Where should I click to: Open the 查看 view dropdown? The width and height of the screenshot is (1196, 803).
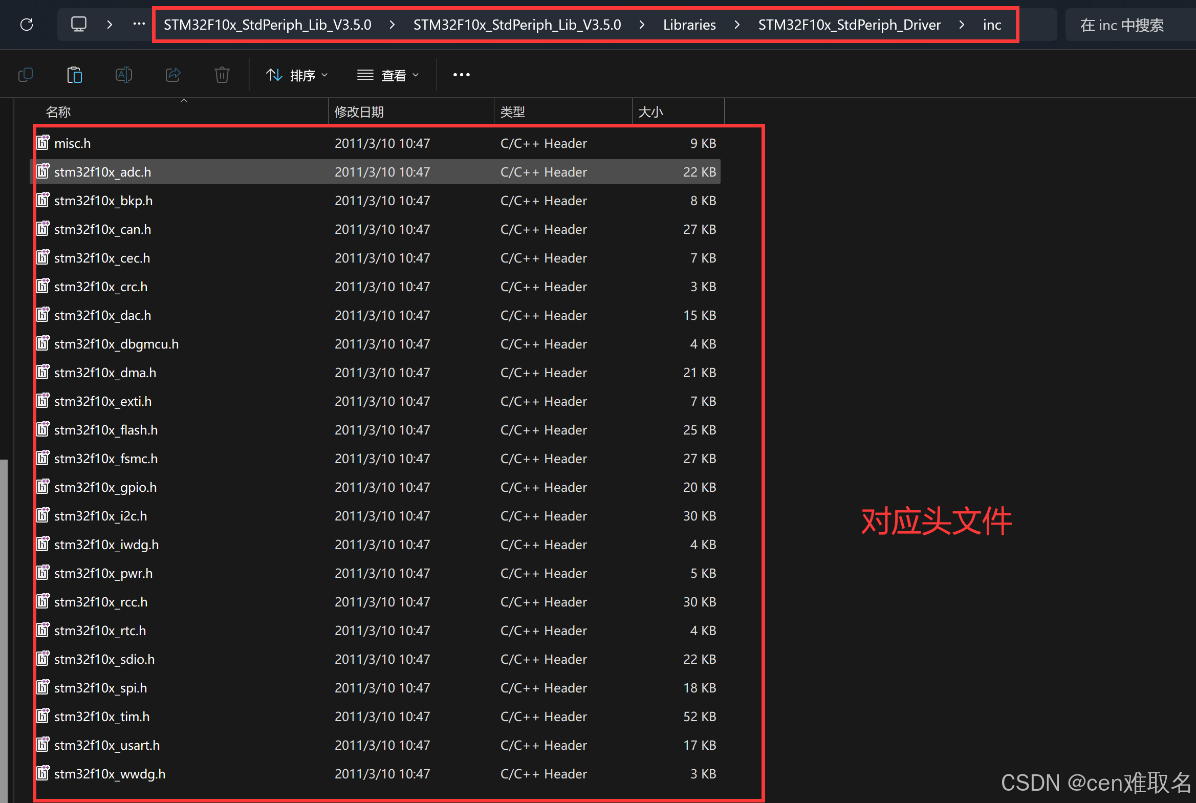pos(388,75)
